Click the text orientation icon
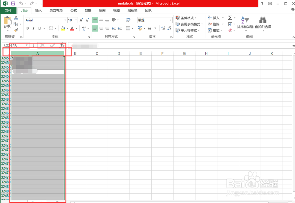This screenshot has width=295, height=203. click(x=114, y=20)
